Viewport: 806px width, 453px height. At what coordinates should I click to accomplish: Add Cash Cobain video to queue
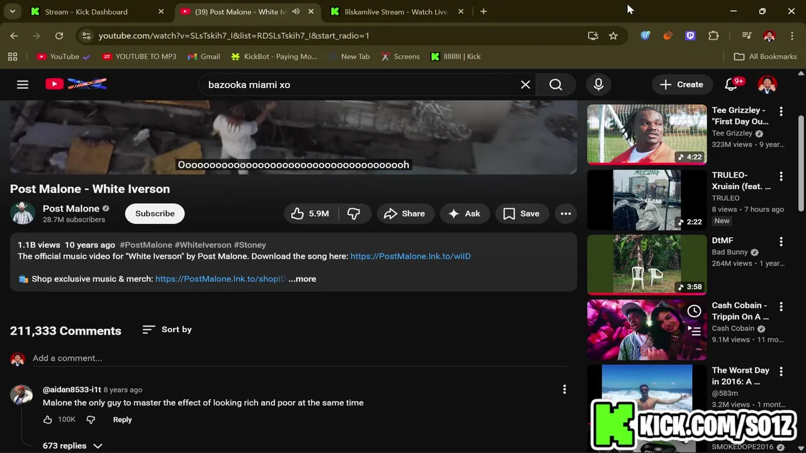coord(694,330)
